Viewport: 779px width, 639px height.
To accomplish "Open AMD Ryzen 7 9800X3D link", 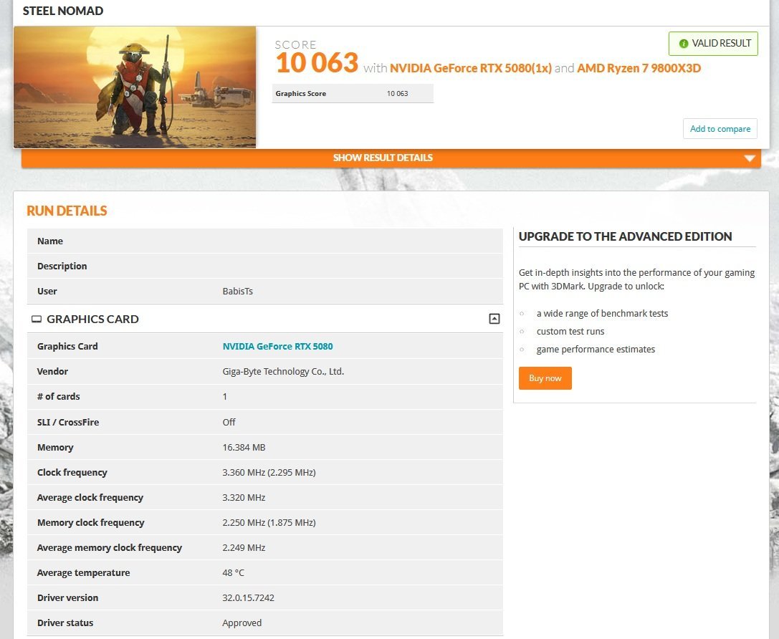I will pyautogui.click(x=639, y=68).
